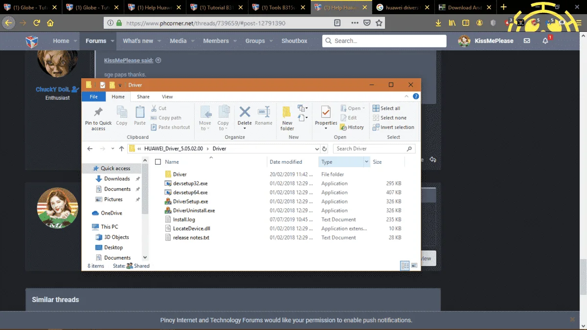The image size is (587, 330).
Task: Create a New folder from the ribbon
Action: 287,118
